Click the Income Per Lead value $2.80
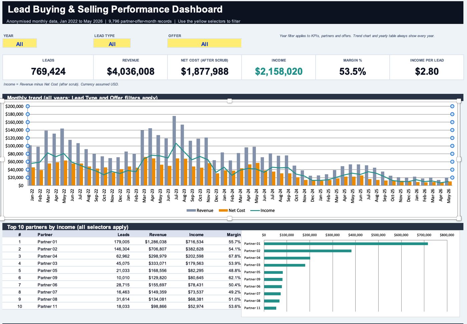 (x=427, y=71)
